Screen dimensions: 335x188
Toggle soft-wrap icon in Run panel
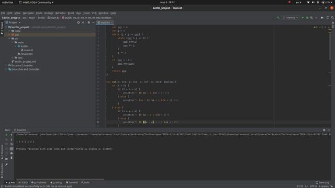pos(12,144)
